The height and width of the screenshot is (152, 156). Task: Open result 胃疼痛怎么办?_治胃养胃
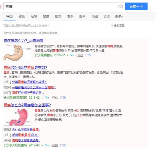pos(23,41)
